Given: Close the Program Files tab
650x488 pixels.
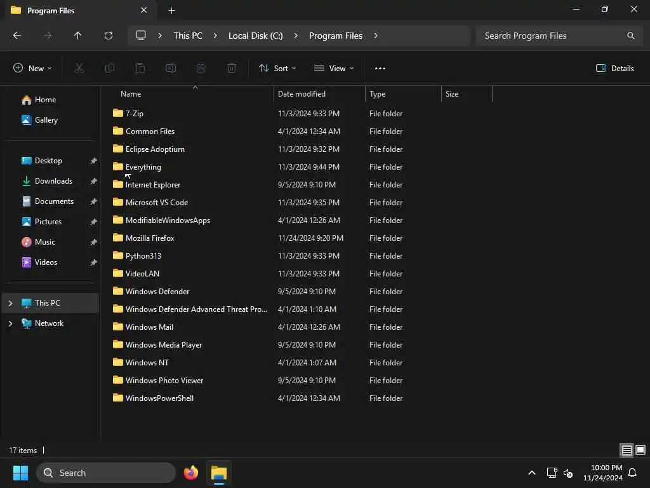Looking at the screenshot, I should (144, 10).
